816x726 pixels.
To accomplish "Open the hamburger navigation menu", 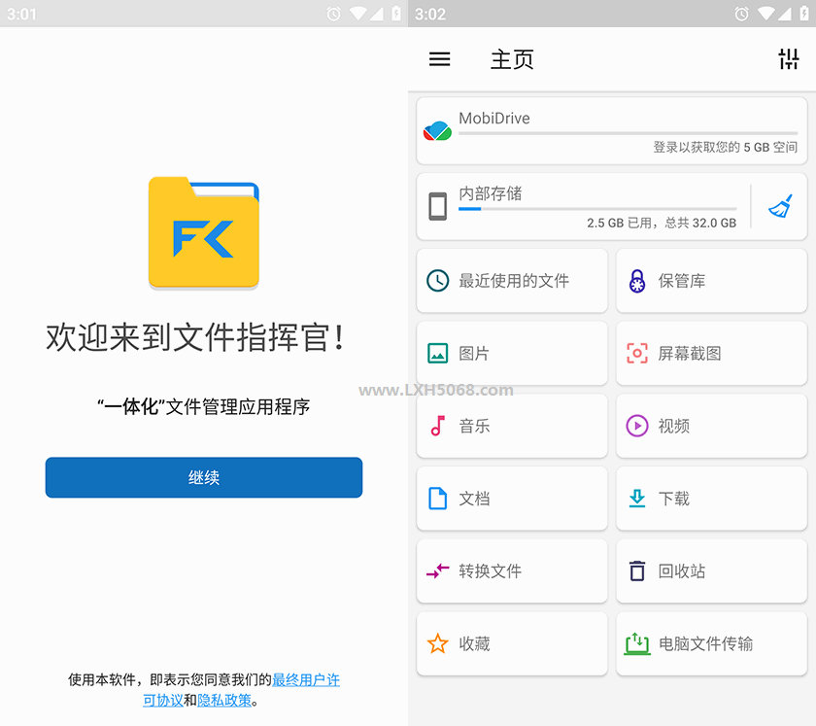I will point(439,59).
